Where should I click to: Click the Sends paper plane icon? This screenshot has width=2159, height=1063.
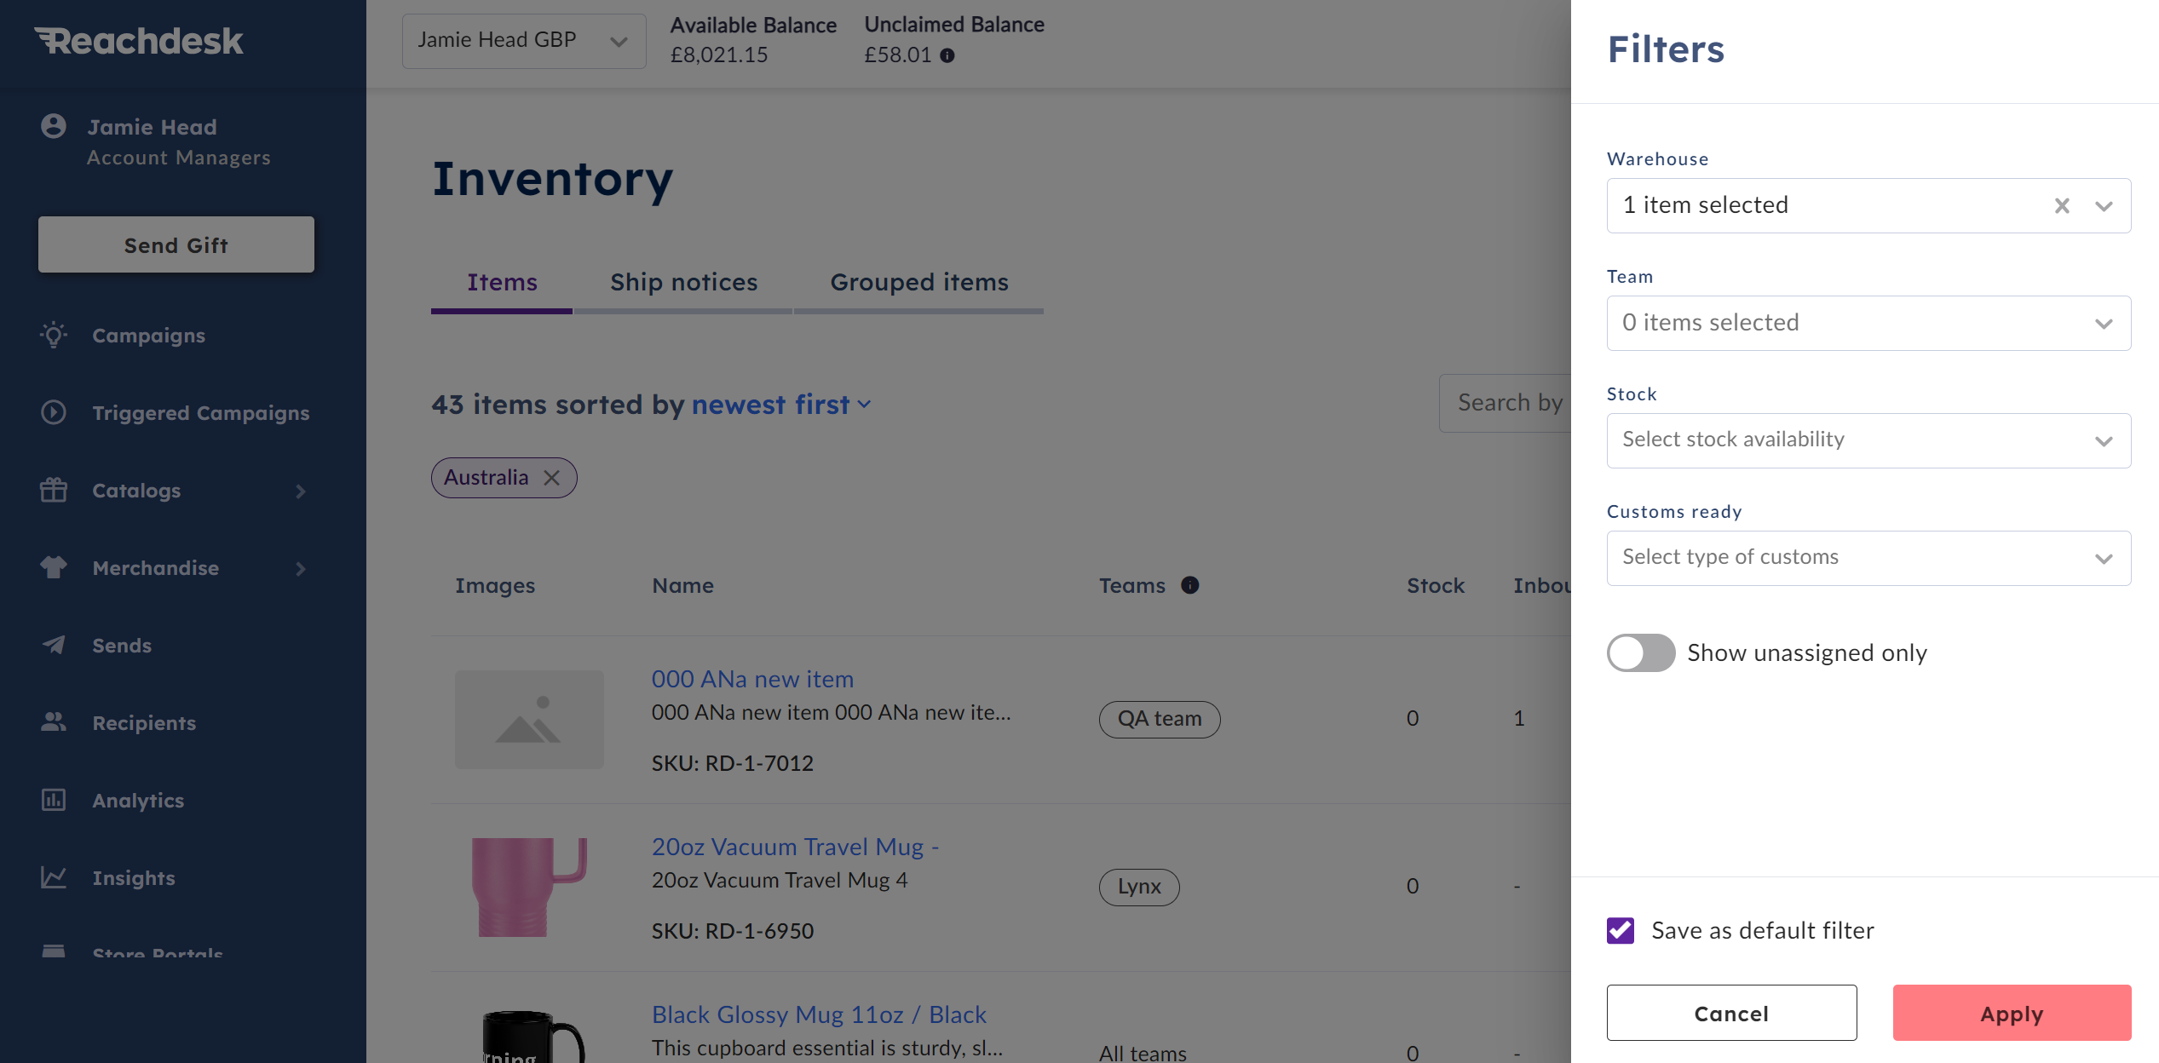point(54,645)
